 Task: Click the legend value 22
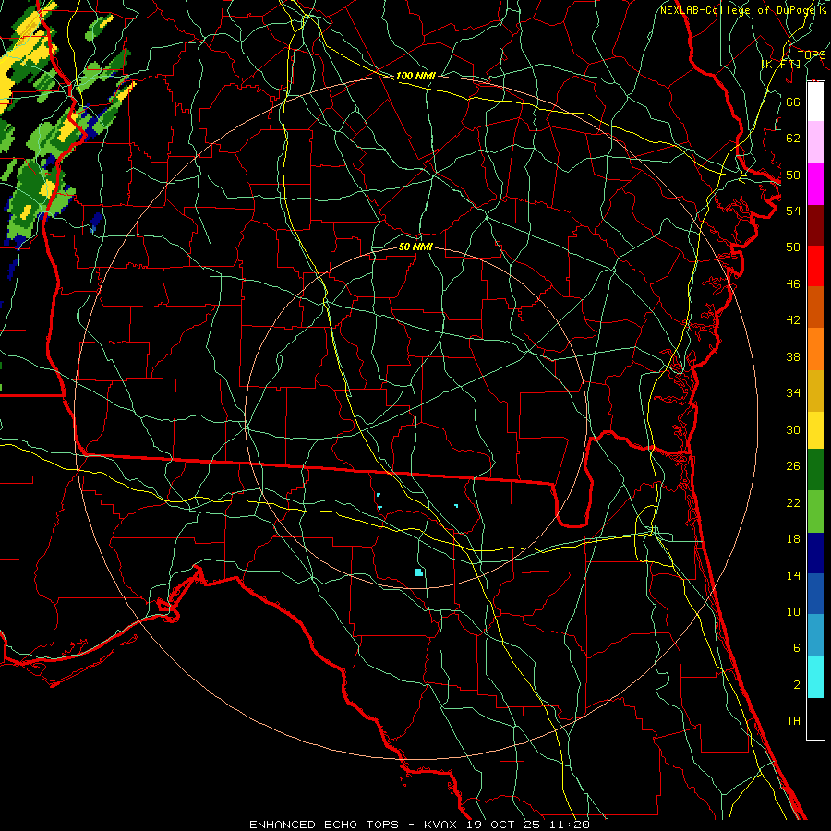pyautogui.click(x=793, y=502)
